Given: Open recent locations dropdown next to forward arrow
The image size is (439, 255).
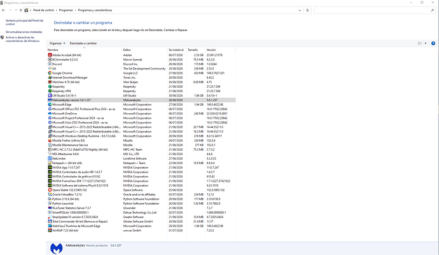Looking at the screenshot, I should [x=16, y=10].
